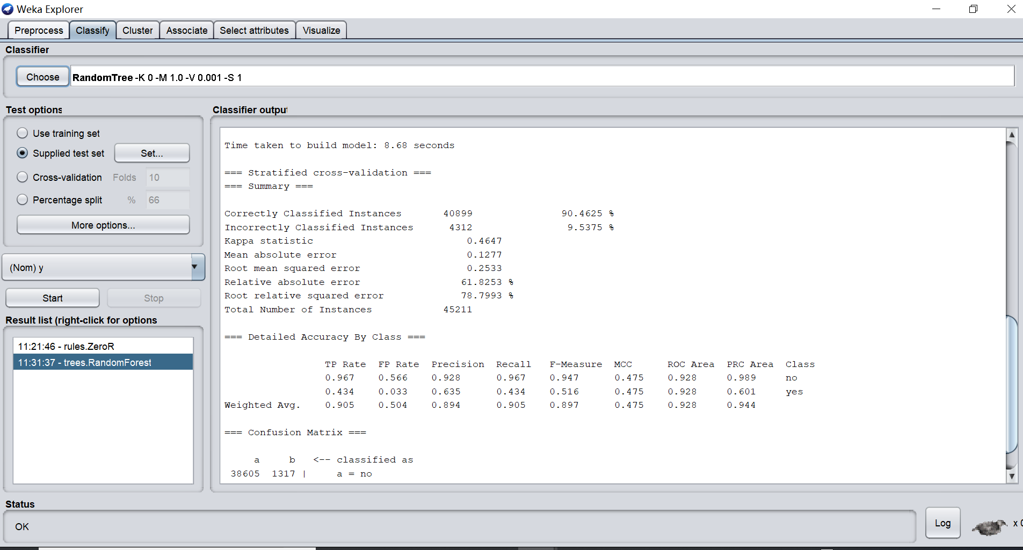The image size is (1023, 550).
Task: Click the Choose classifier button
Action: tap(43, 77)
